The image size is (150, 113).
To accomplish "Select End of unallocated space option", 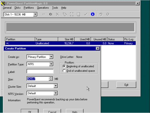I will (x=64, y=71).
